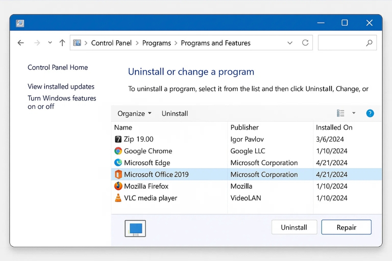The width and height of the screenshot is (392, 261).
Task: Click the Zip 19.00 program icon
Action: click(118, 139)
